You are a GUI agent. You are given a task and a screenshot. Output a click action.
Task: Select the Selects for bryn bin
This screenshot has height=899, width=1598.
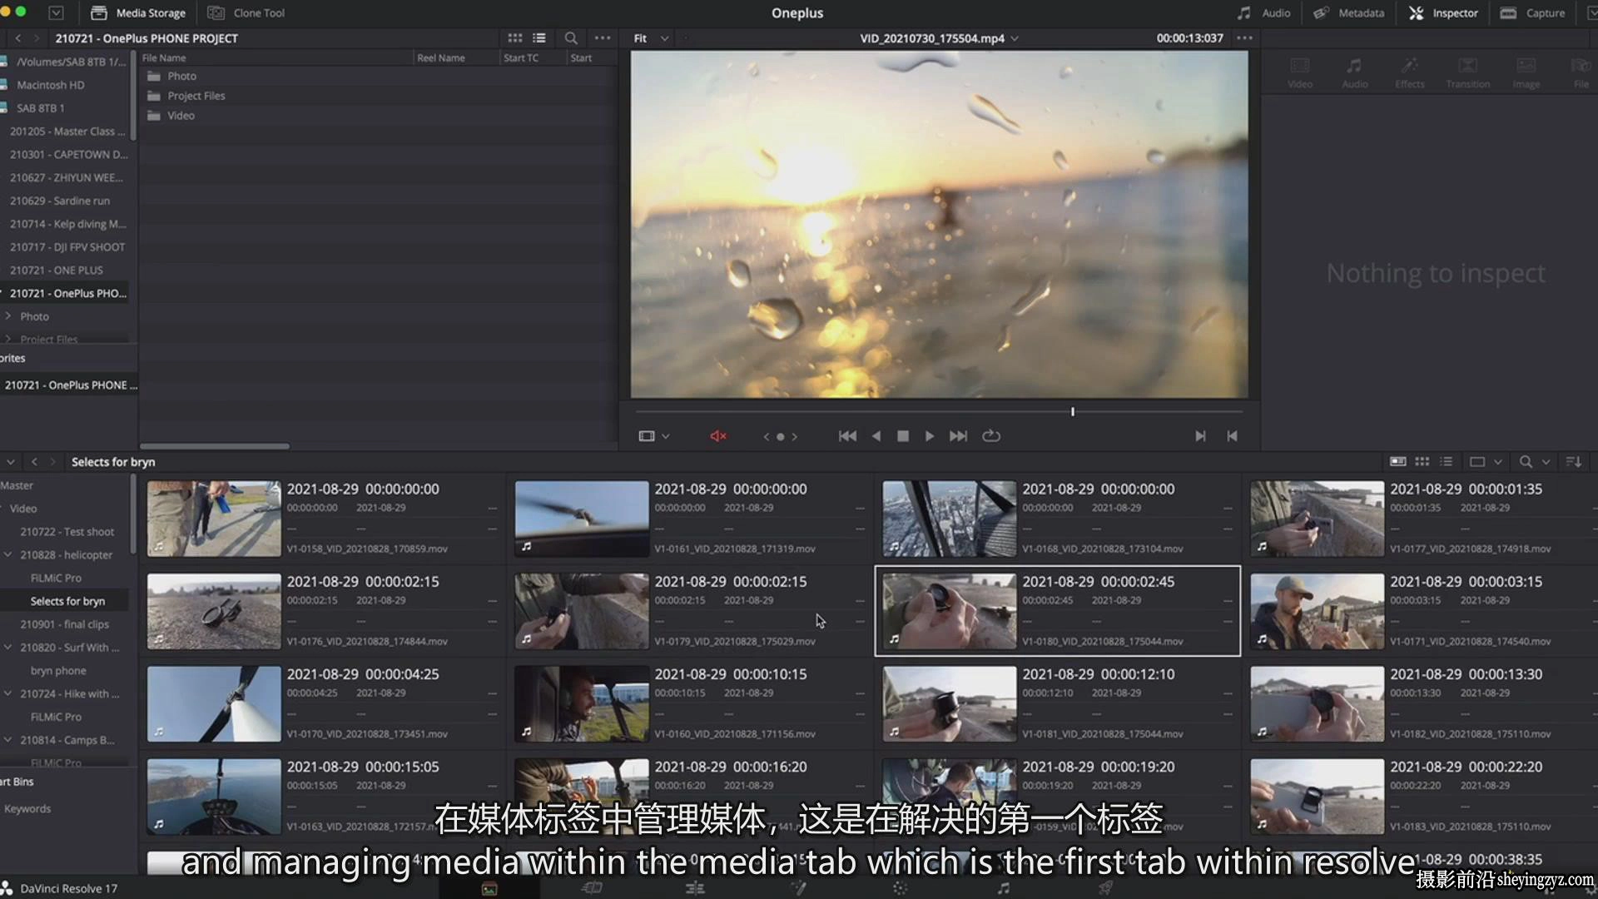pyautogui.click(x=67, y=601)
